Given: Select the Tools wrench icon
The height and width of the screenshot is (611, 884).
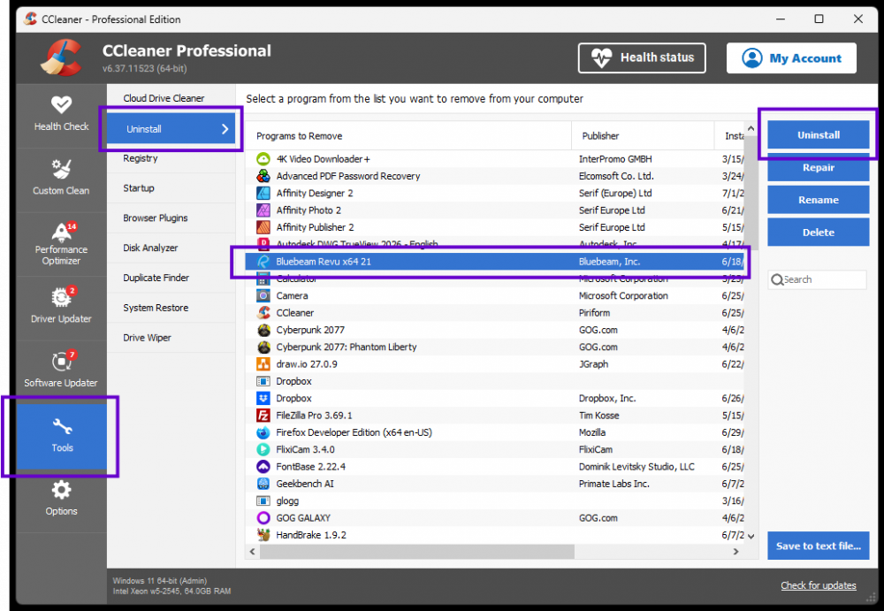Looking at the screenshot, I should pyautogui.click(x=62, y=427).
